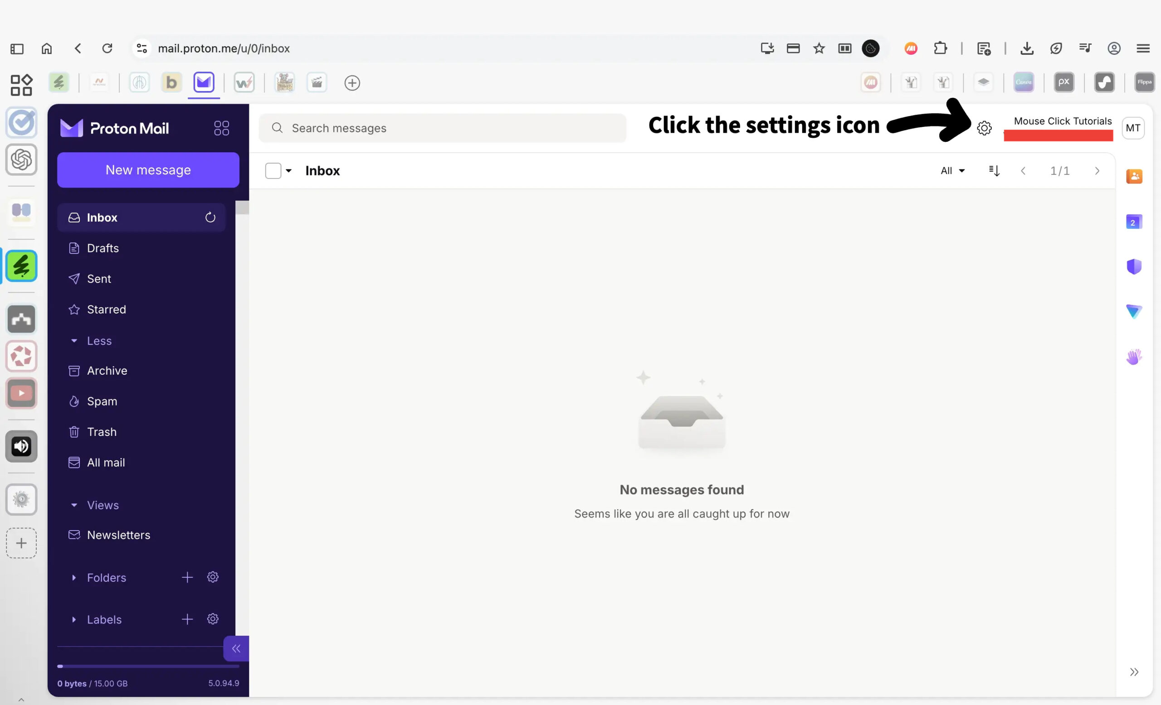The image size is (1161, 705).
Task: Open Proton Calendar side panel icon
Action: pos(1134,222)
